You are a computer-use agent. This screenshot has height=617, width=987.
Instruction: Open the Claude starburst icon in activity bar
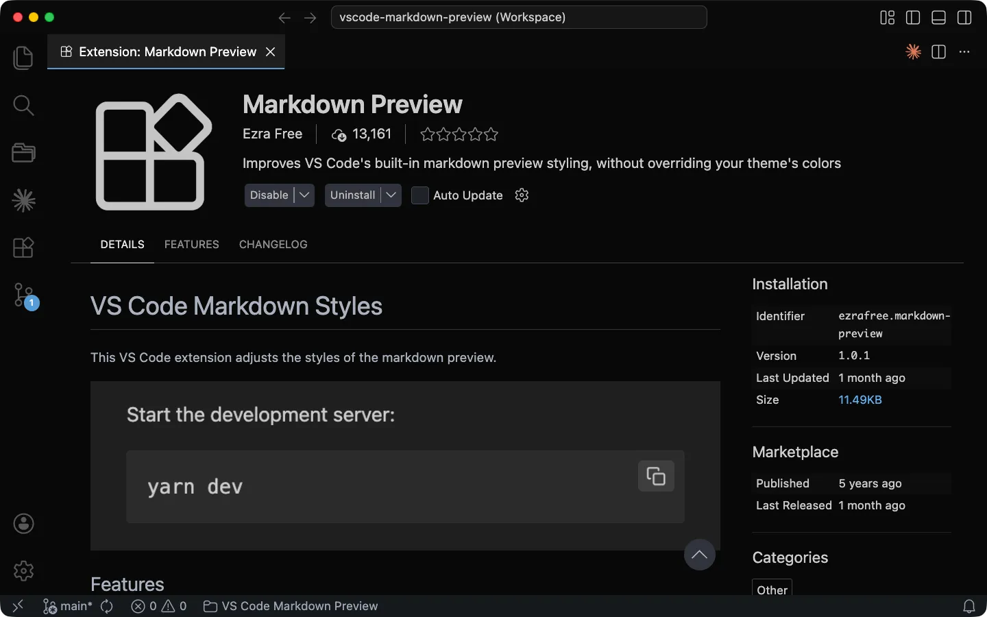(x=23, y=200)
